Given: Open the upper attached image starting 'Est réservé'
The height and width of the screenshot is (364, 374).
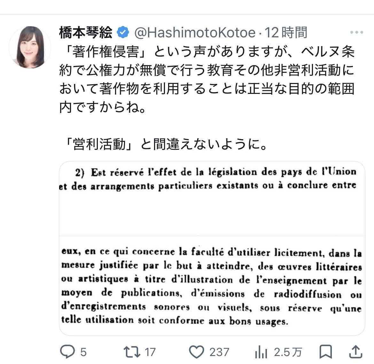Looking at the screenshot, I should tap(212, 198).
